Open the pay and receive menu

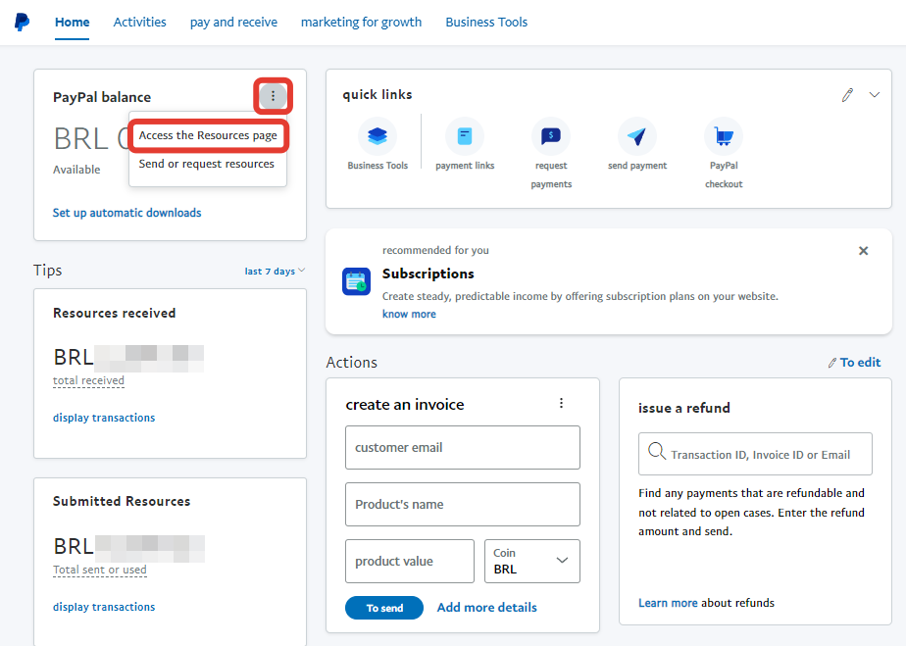(233, 22)
